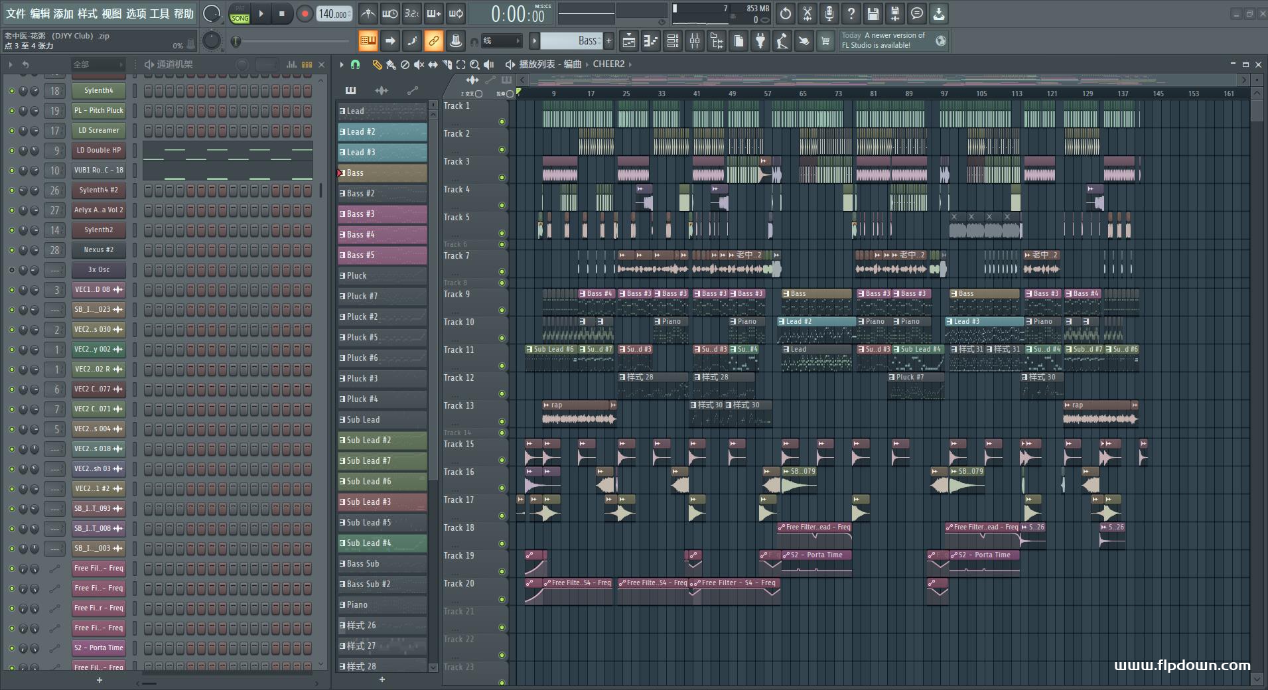Click the render audio export icon
Image resolution: width=1268 pixels, height=690 pixels.
point(895,13)
